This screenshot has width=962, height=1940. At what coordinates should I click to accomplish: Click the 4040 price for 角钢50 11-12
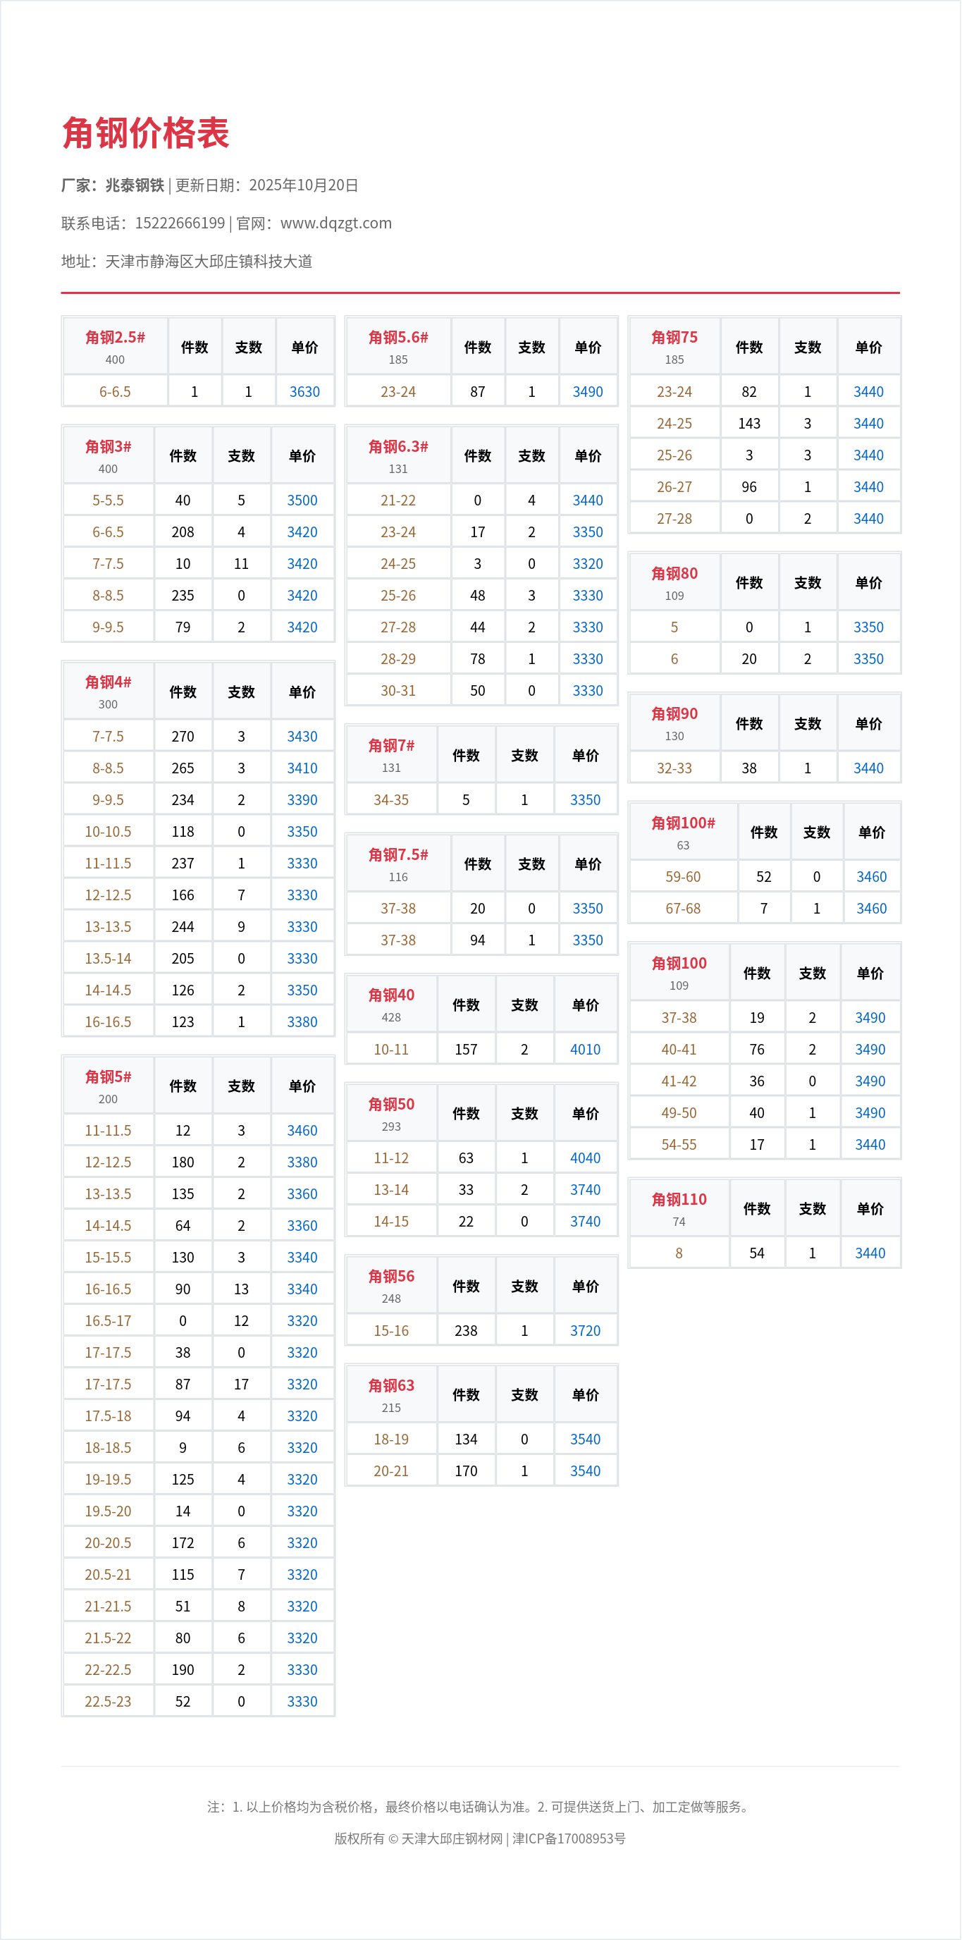coord(585,1158)
